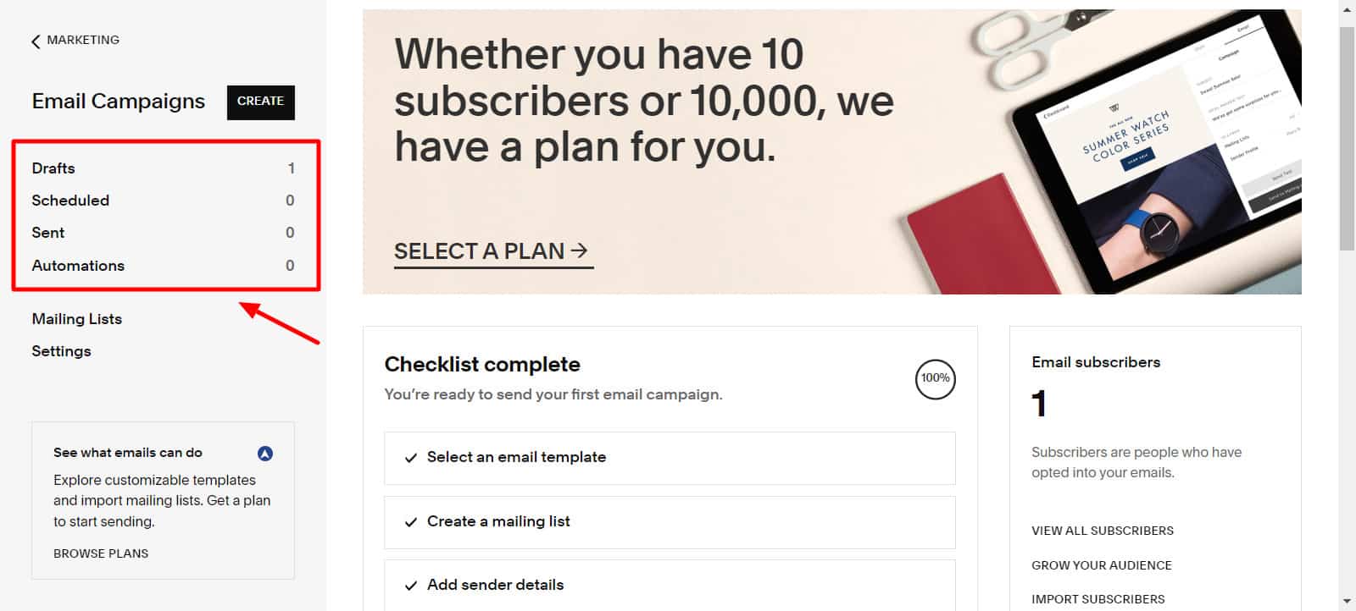Click the checkmark beside Add sender details
The width and height of the screenshot is (1356, 611).
tap(411, 586)
